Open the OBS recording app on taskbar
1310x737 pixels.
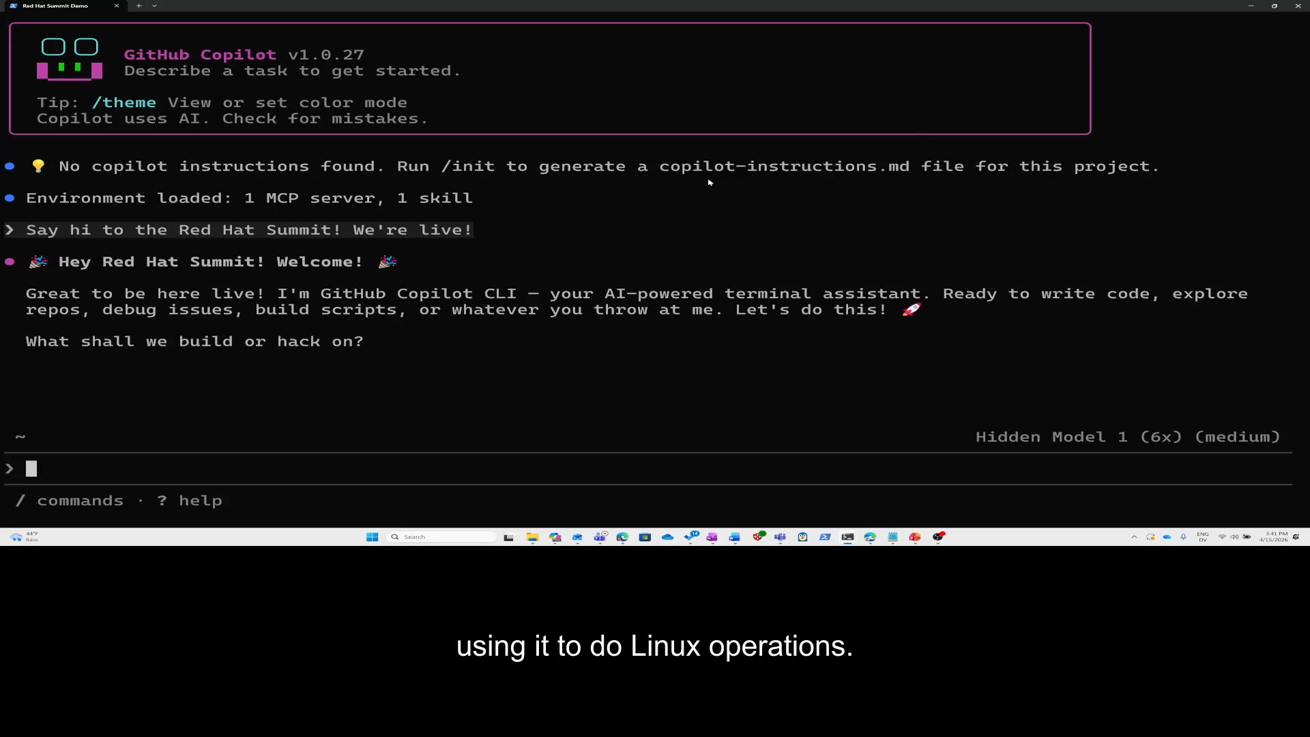(x=939, y=537)
